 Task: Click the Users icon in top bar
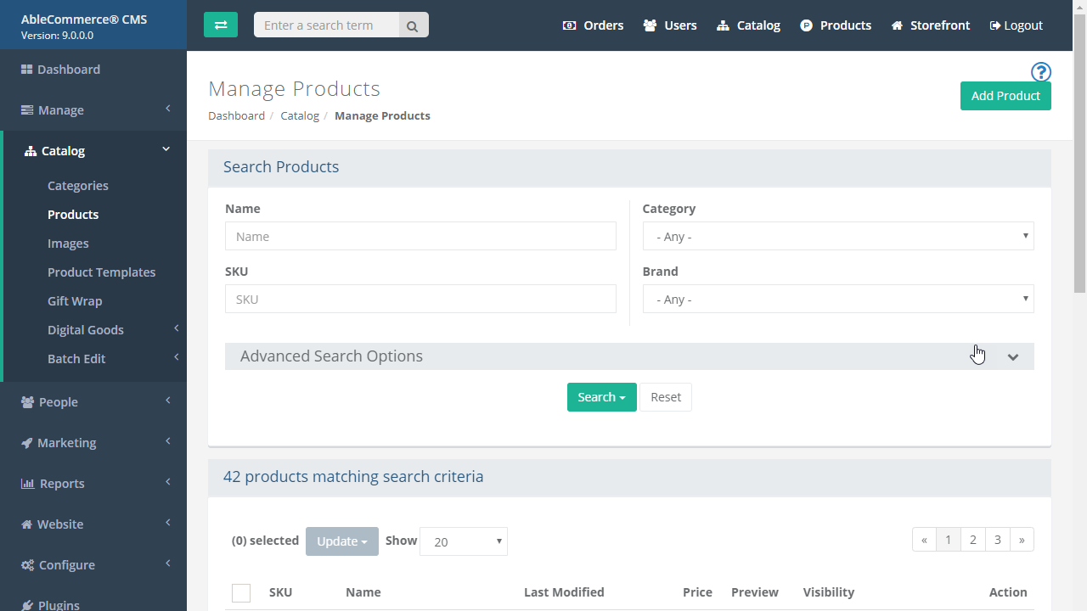(x=650, y=25)
